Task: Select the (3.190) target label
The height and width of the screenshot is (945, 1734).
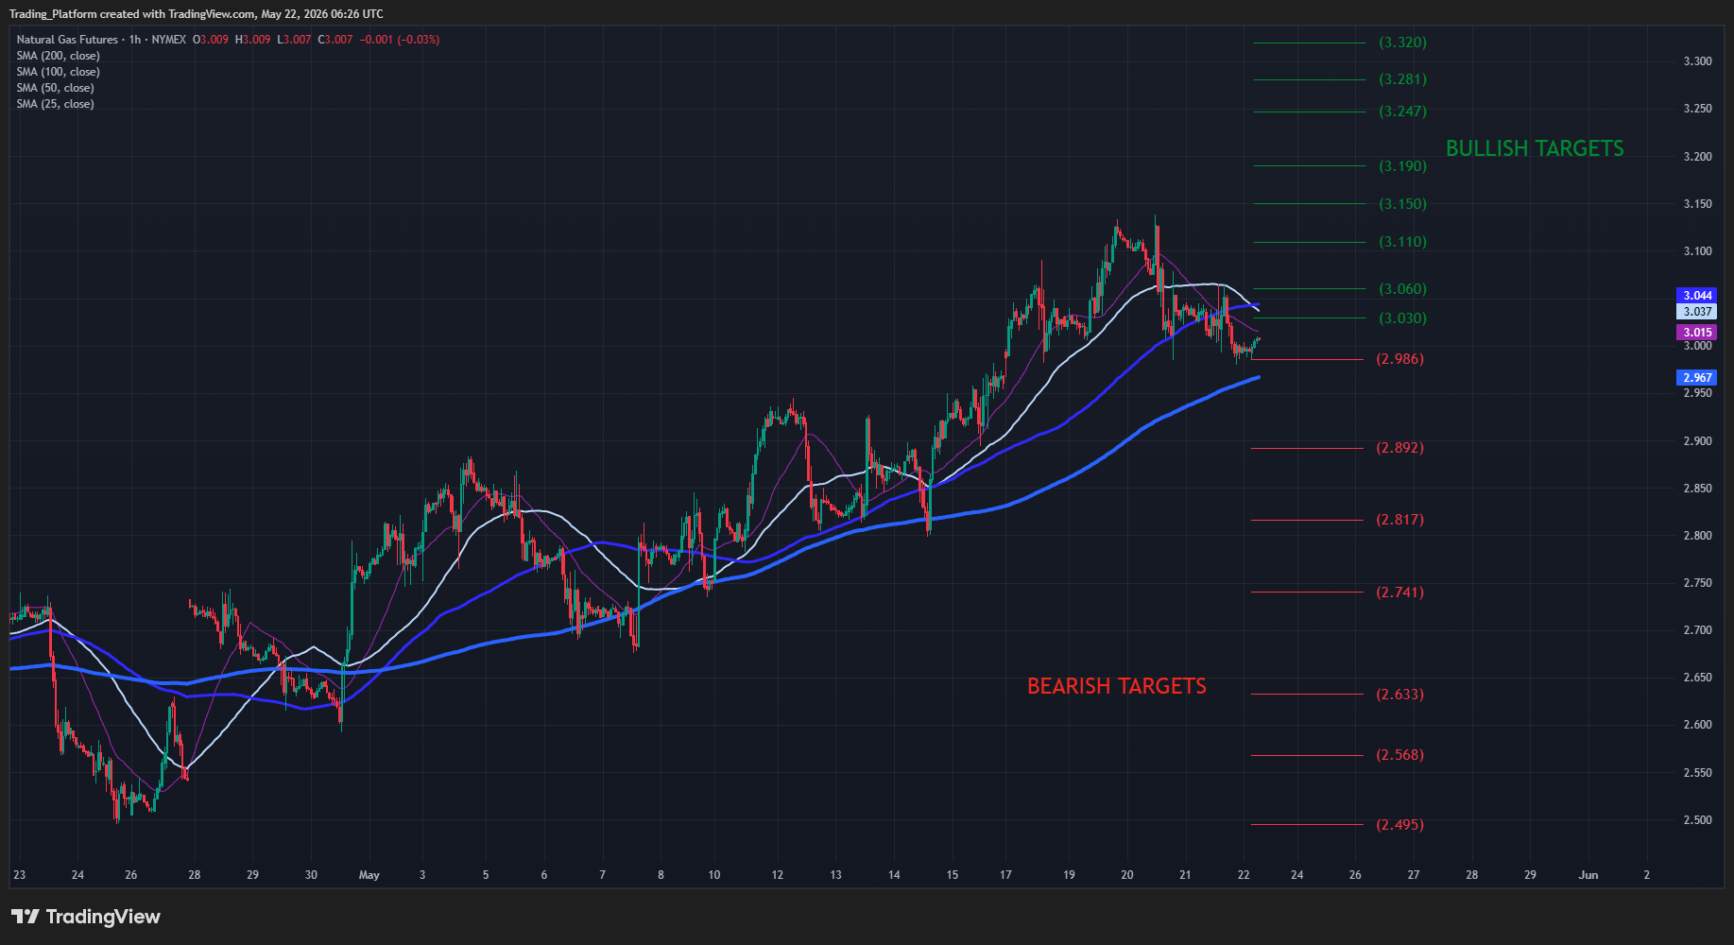Action: (1402, 166)
